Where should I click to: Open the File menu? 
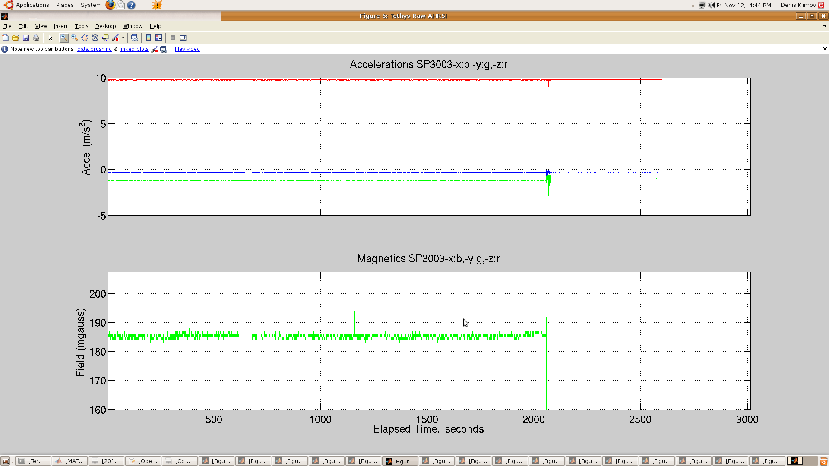tap(7, 26)
